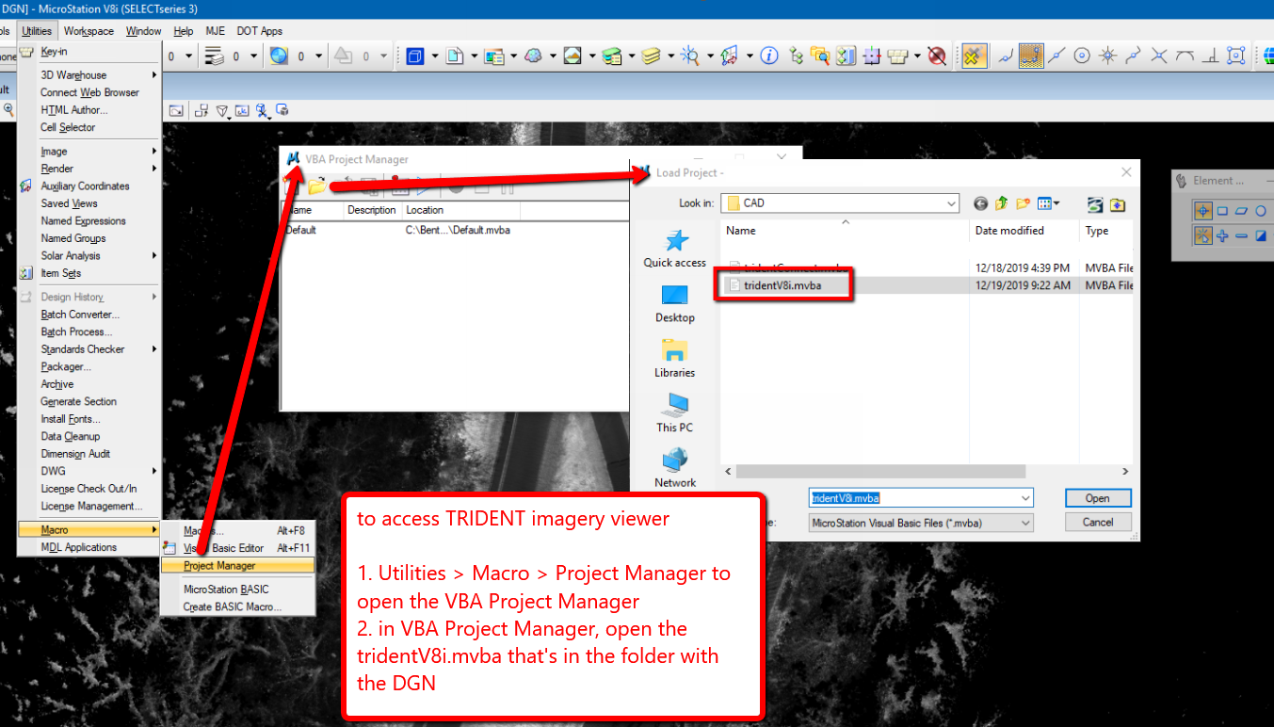Go to This PC in Load Project sidebar
Image resolution: width=1274 pixels, height=727 pixels.
point(674,411)
